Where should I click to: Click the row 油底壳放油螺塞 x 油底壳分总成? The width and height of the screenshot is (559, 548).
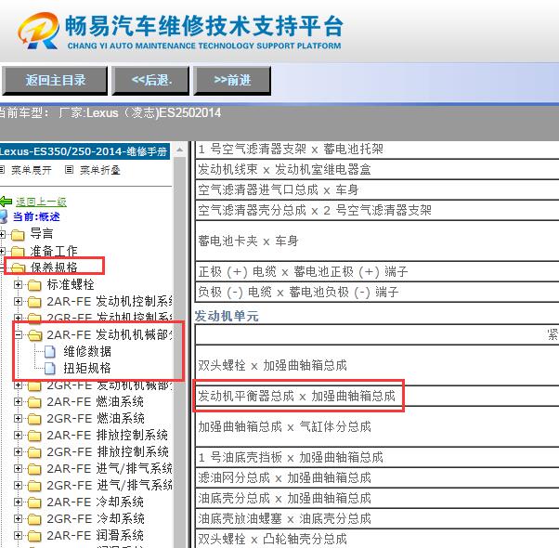click(377, 518)
